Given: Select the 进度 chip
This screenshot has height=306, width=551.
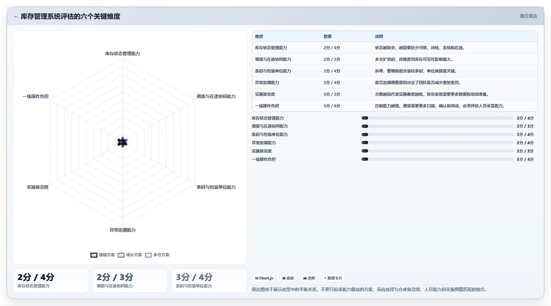Looking at the screenshot, I should (x=309, y=278).
